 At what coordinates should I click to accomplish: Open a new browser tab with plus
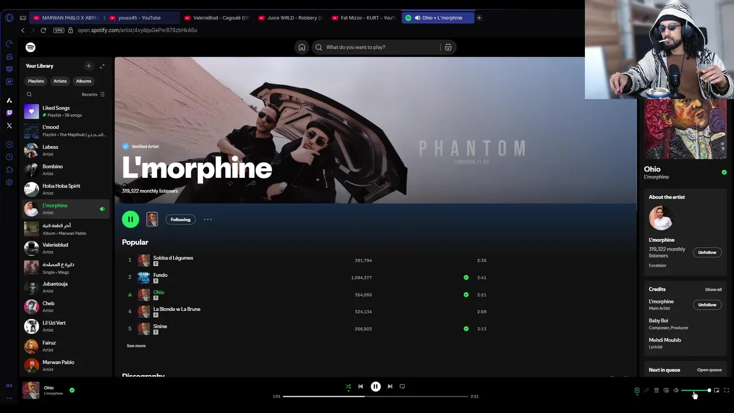click(479, 18)
